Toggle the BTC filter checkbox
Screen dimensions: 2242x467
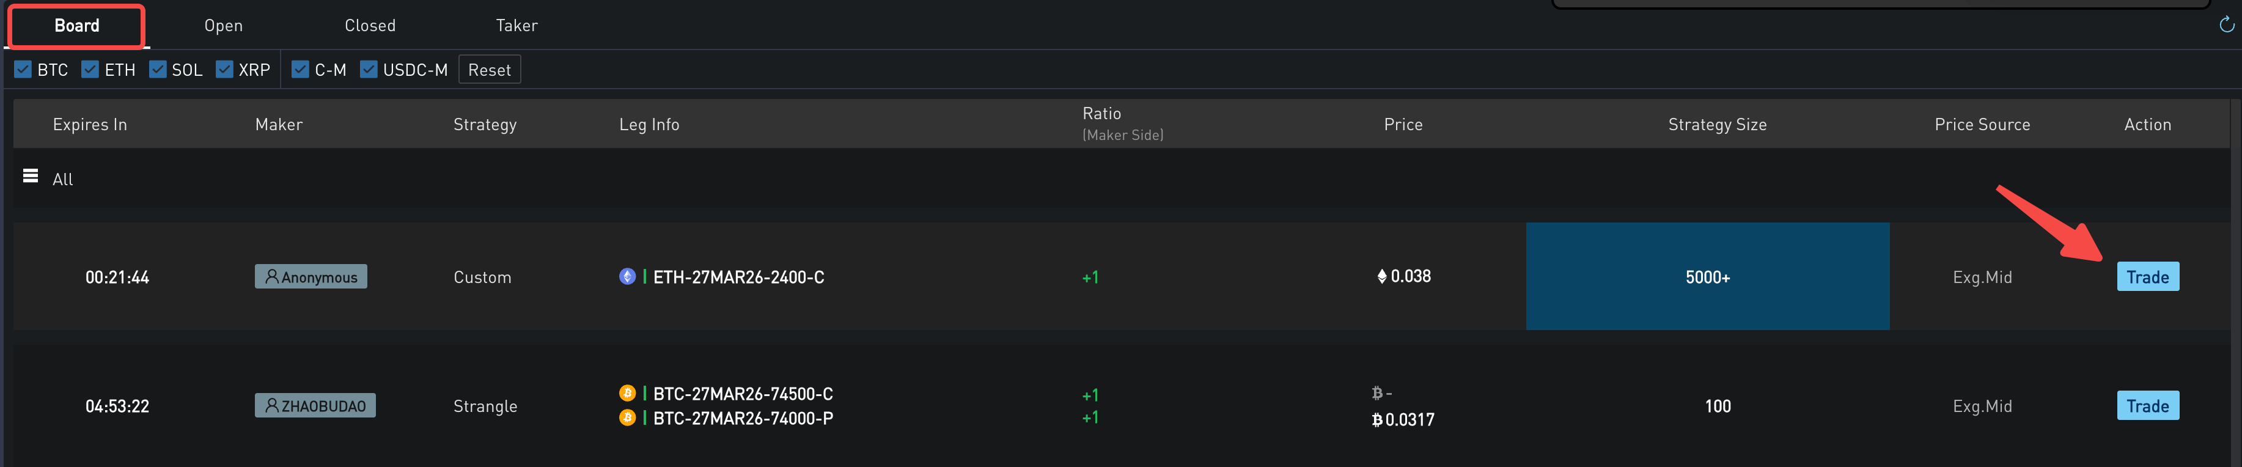pyautogui.click(x=23, y=70)
